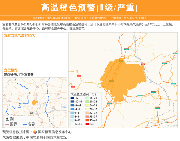Image resolution: width=180 pixels, height=141 pixels.
Task: Click the 国家预警信息发布中心 logo icon
Action: coord(35,132)
